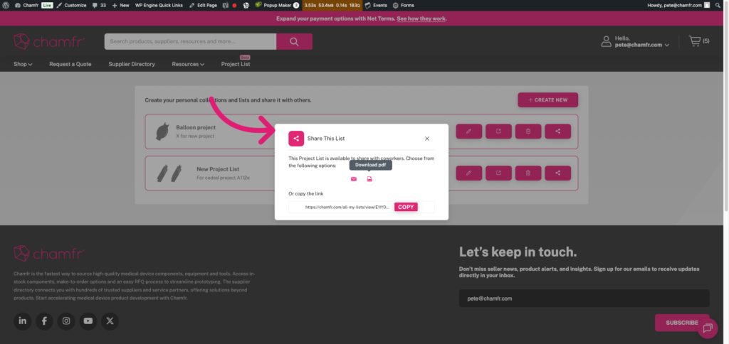This screenshot has width=729, height=344.
Task: Open the 33 comments bubble
Action: [x=99, y=5]
